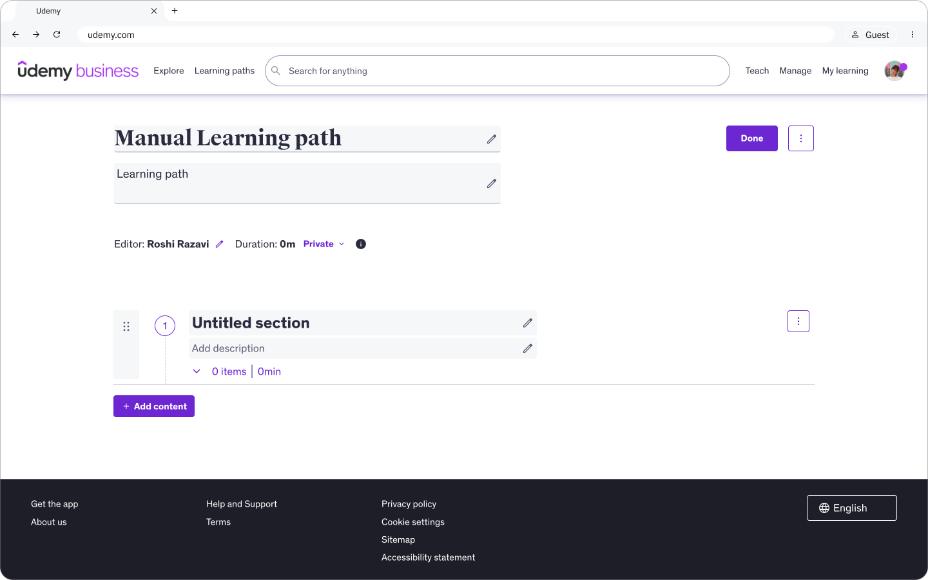Image resolution: width=928 pixels, height=580 pixels.
Task: Open the info icon next to Private
Action: point(361,244)
